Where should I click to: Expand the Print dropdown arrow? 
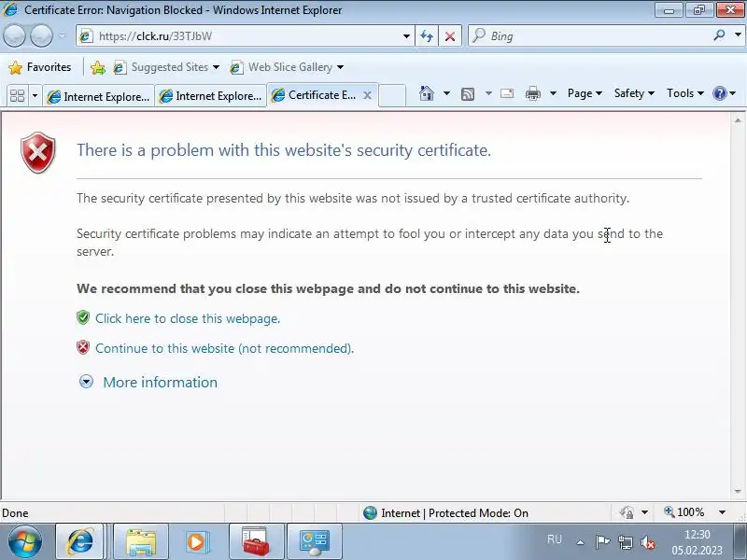[x=553, y=93]
